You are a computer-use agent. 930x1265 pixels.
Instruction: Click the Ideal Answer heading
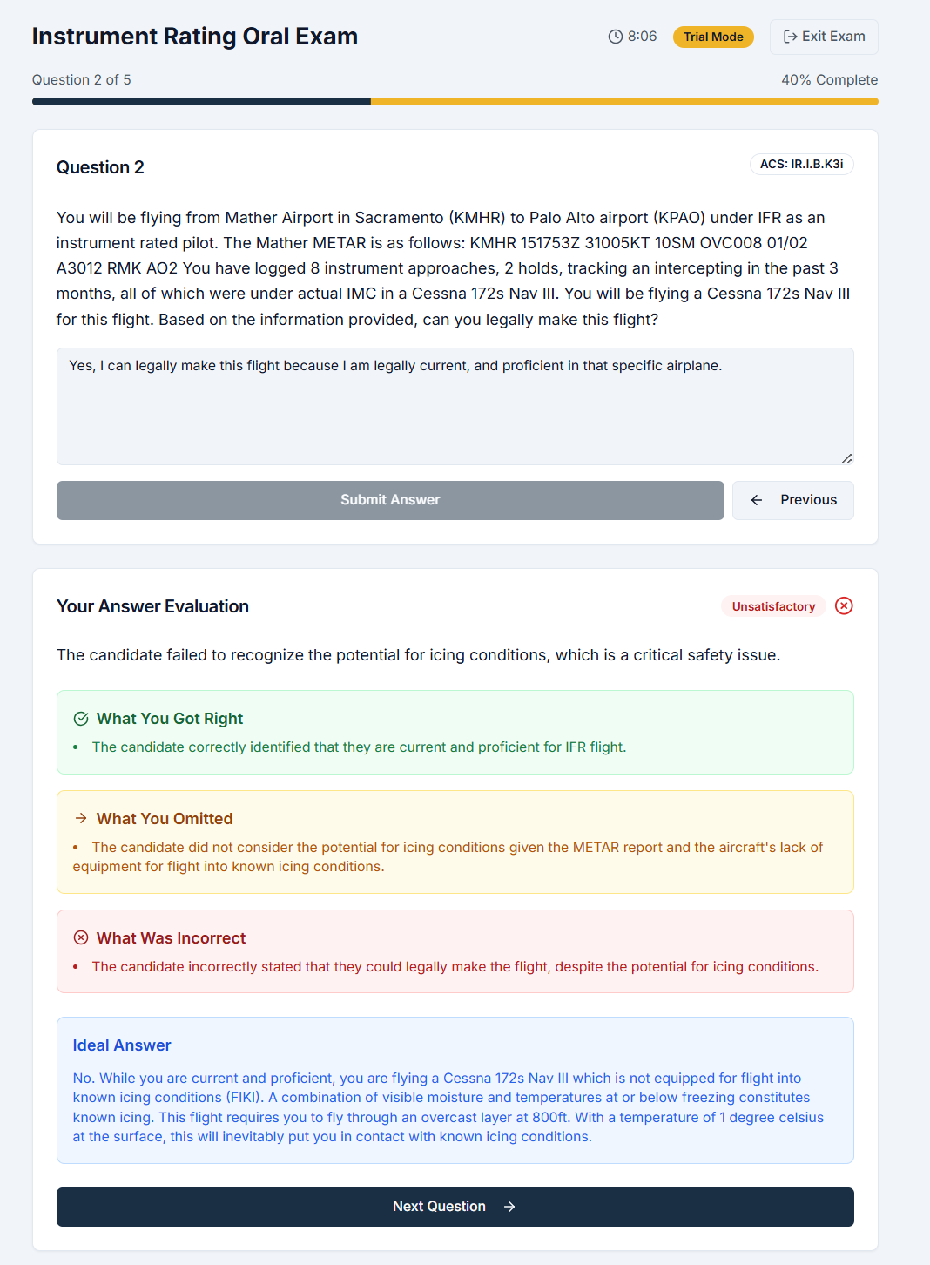click(122, 1045)
